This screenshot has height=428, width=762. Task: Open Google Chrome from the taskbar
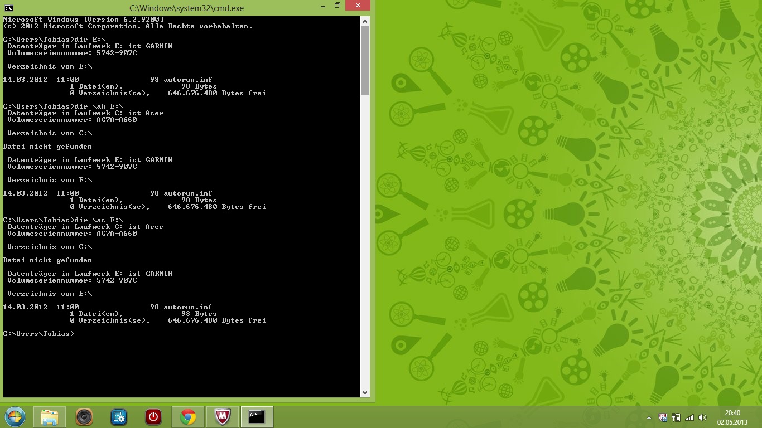188,417
